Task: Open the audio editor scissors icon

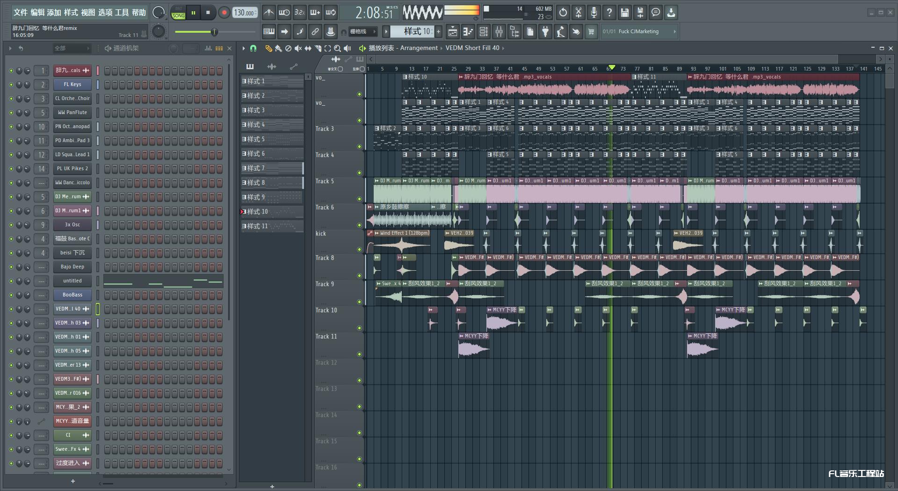Action: tap(579, 13)
